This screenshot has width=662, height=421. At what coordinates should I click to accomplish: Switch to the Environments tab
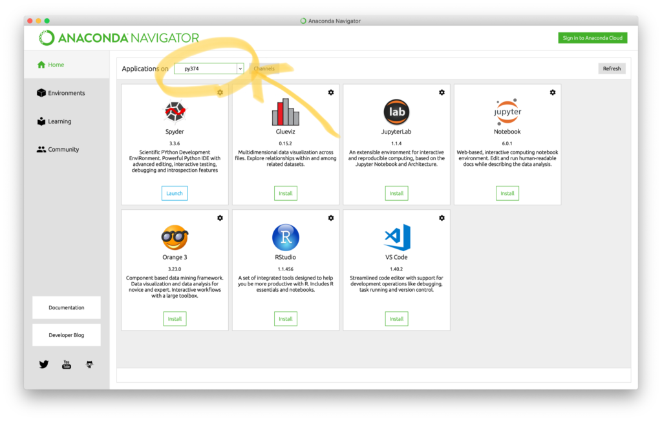66,93
